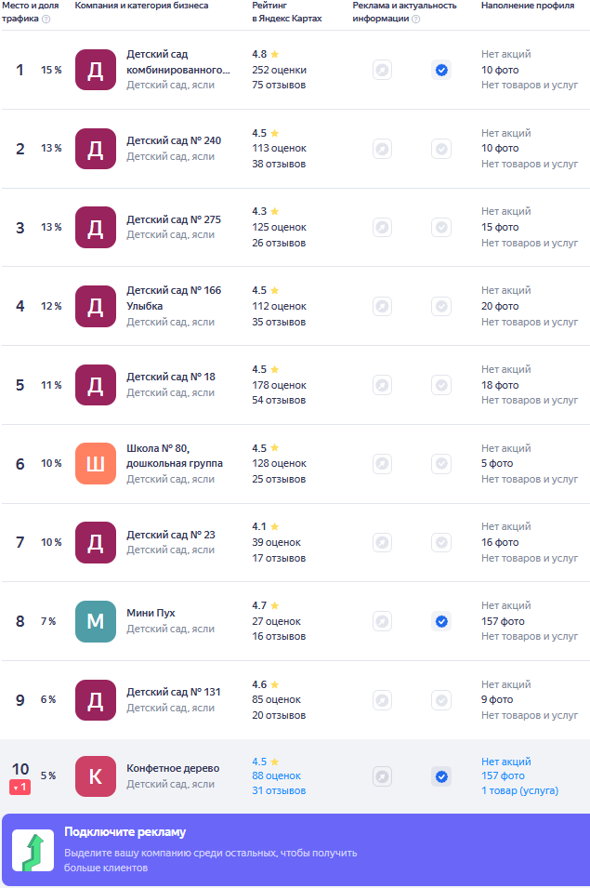
Task: Click grey verification checkmark for Детский сад № 275
Action: pyautogui.click(x=441, y=227)
